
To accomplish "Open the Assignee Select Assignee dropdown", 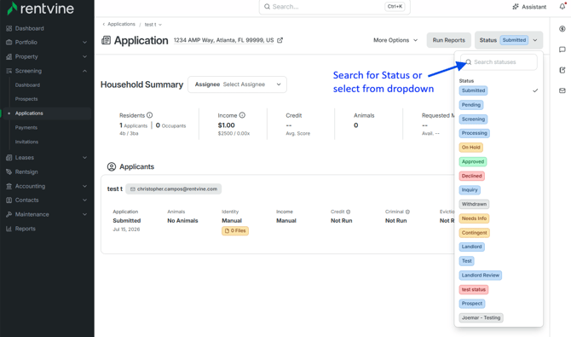I will [237, 84].
